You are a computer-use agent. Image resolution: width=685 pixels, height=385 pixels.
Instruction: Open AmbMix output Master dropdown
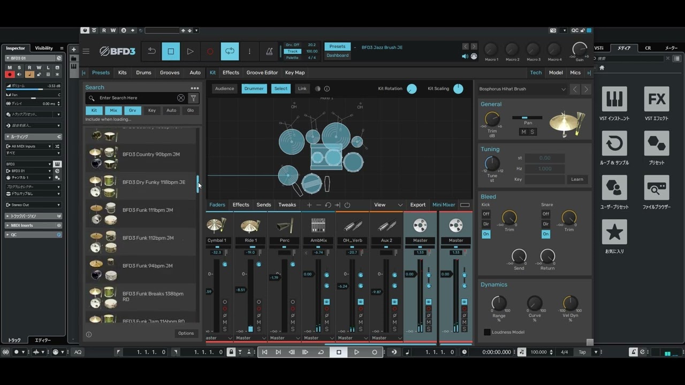[x=318, y=338]
